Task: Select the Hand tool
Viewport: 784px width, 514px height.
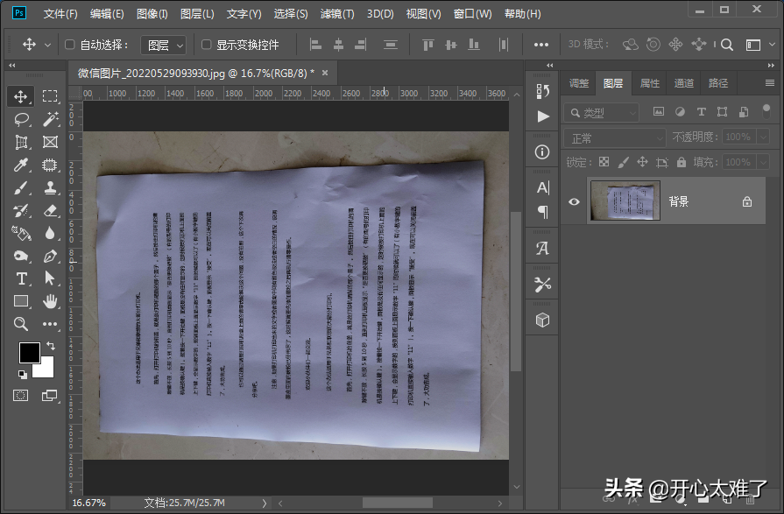Action: (x=50, y=301)
